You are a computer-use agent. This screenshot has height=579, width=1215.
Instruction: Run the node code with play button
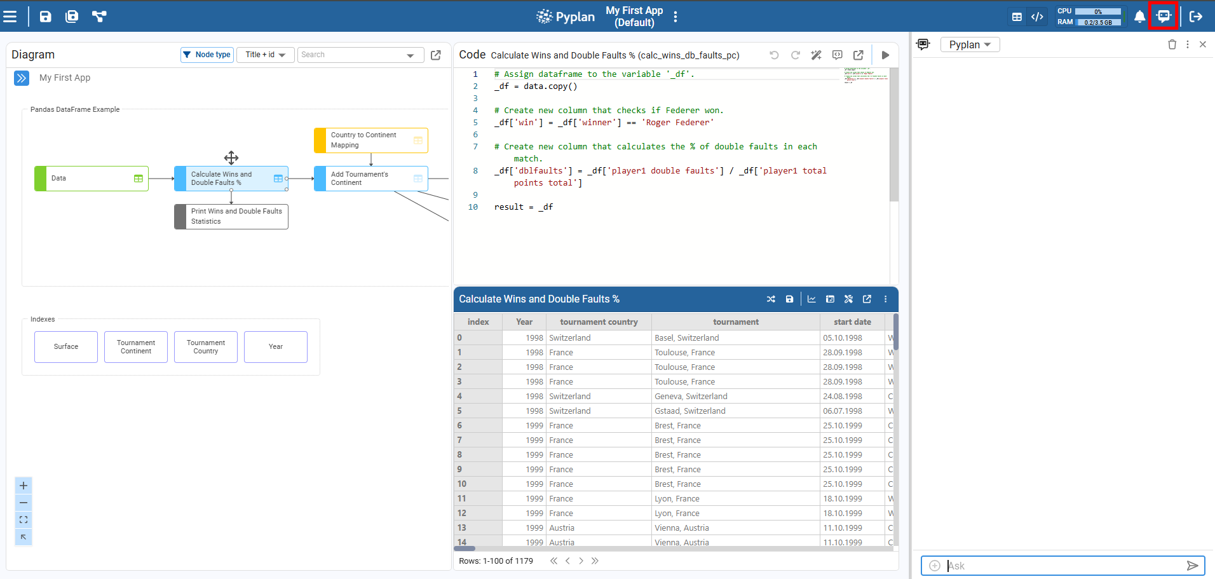885,55
